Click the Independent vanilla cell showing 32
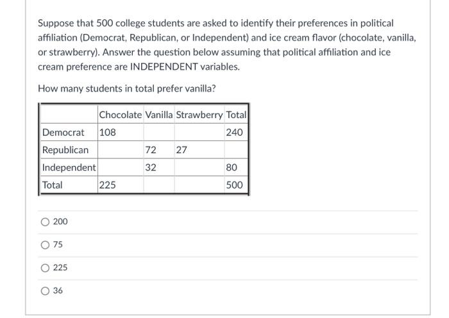This screenshot has width=449, height=318. [x=159, y=167]
